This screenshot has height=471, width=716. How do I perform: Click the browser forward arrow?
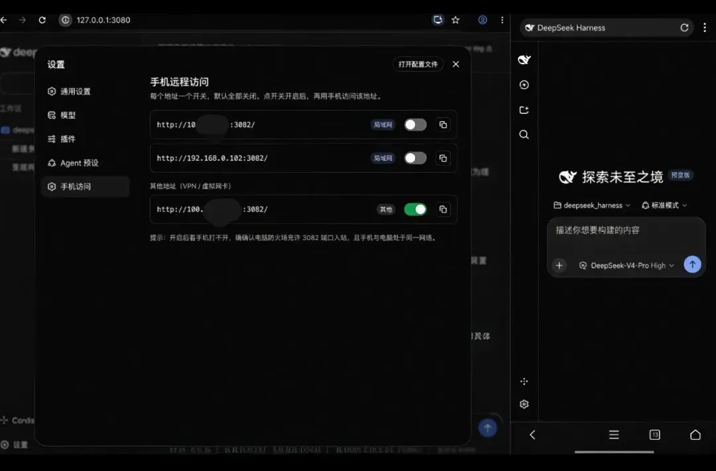tap(23, 20)
